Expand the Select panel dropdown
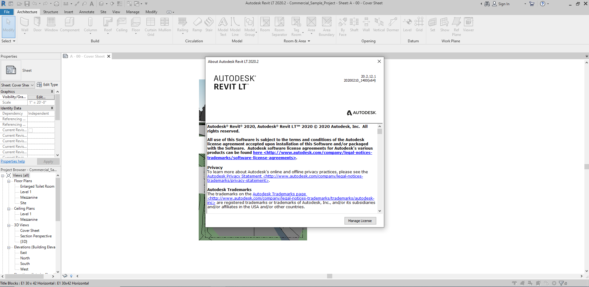 click(x=8, y=41)
